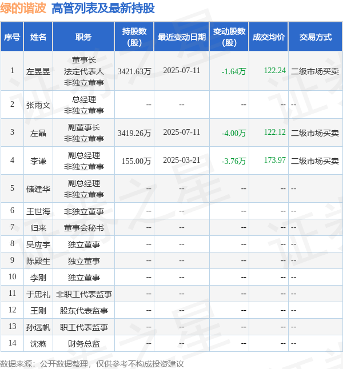
Task: Click the 职务 column header
Action: click(83, 37)
